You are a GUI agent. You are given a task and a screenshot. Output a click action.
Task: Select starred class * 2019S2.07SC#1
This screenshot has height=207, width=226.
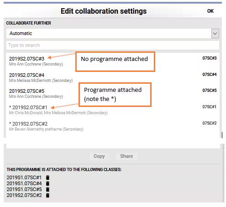(113, 110)
